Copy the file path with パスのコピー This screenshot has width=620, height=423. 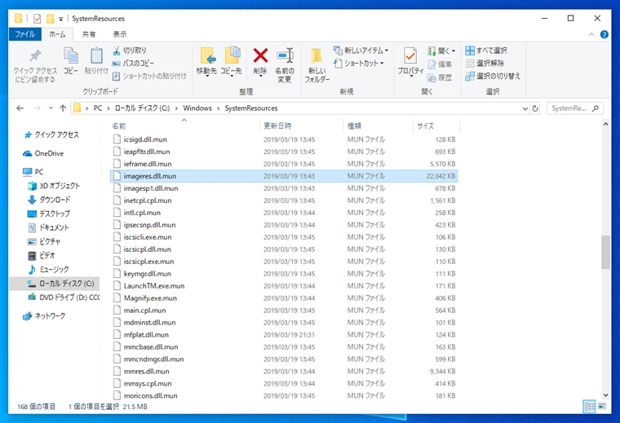pos(133,64)
